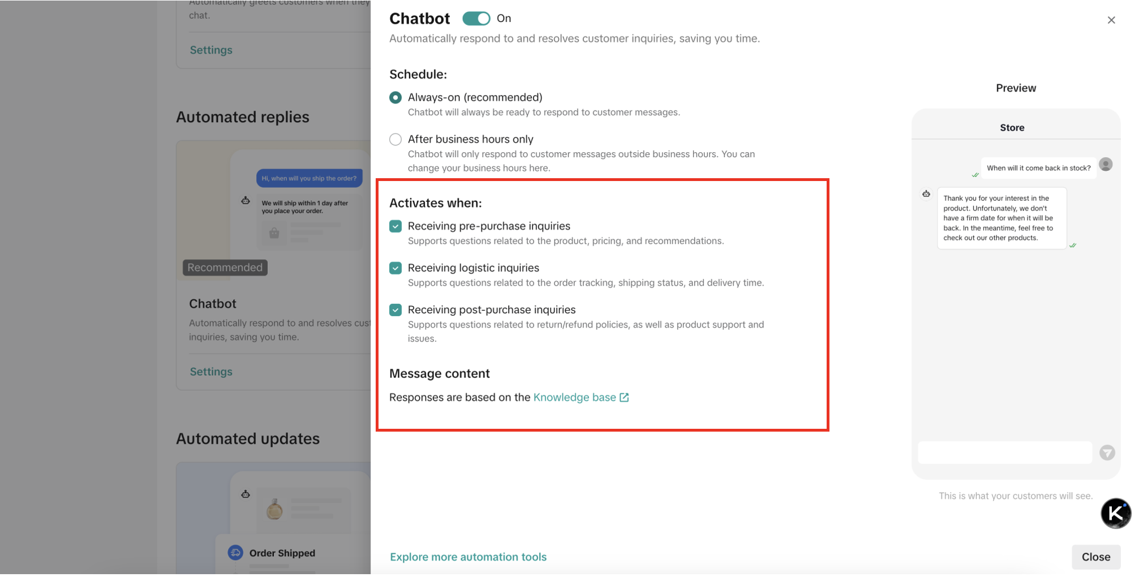The image size is (1135, 577).
Task: Uncheck Receiving pre-purchase inquiries
Action: point(395,226)
